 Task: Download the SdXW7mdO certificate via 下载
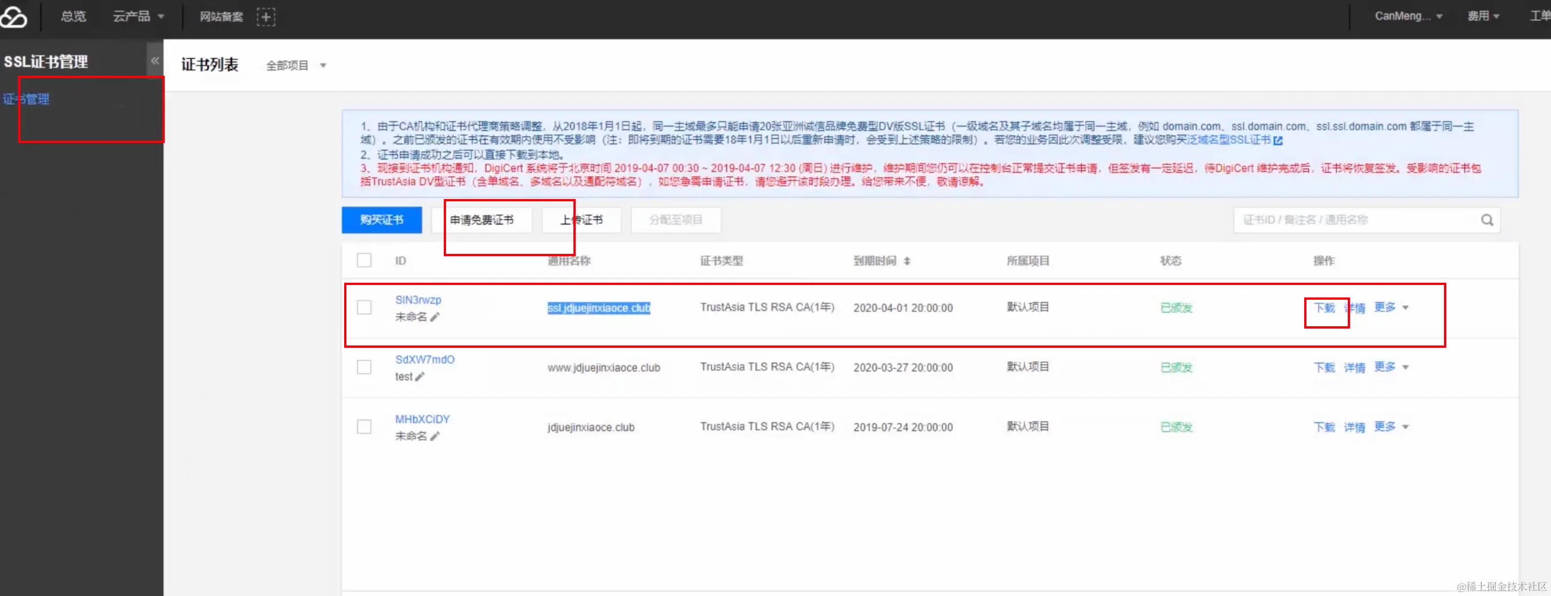(x=1324, y=368)
